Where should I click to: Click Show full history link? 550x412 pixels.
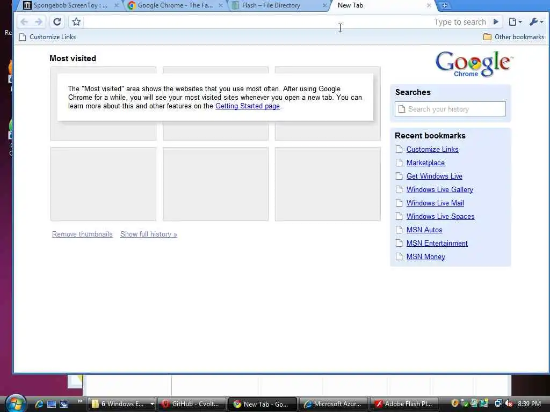[149, 234]
